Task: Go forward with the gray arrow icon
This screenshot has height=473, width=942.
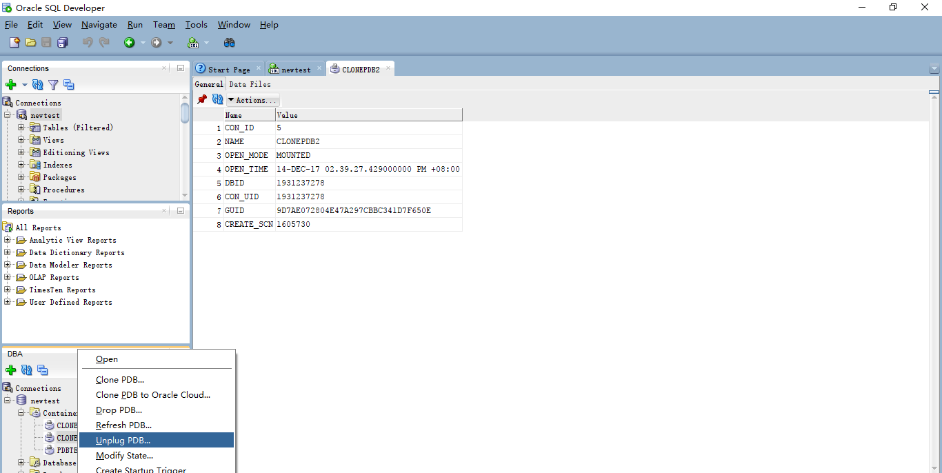Action: point(157,43)
